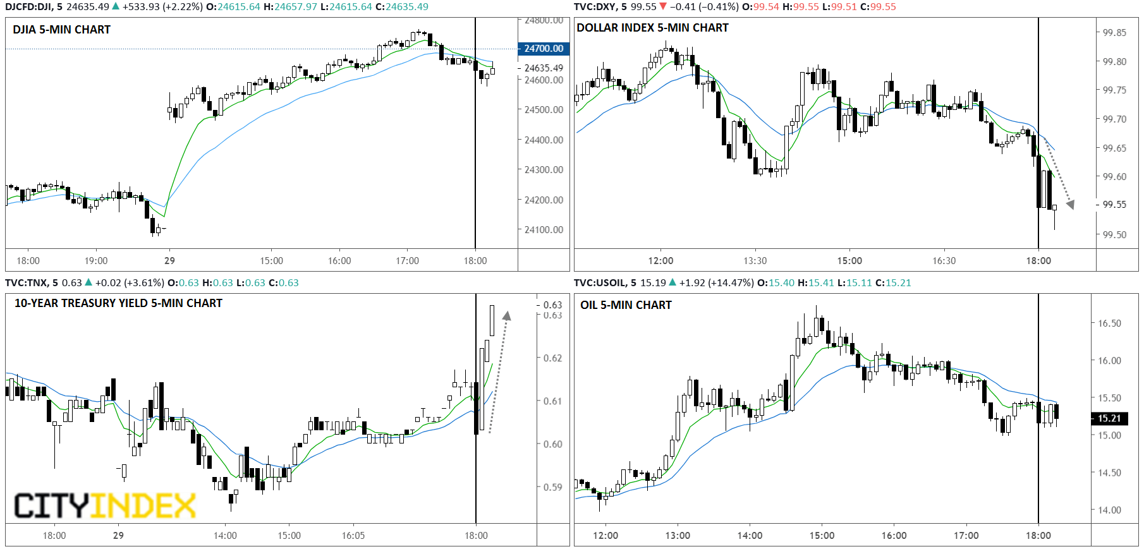Click the DOLLAR INDEX 5-MIN CHART label

(x=652, y=28)
